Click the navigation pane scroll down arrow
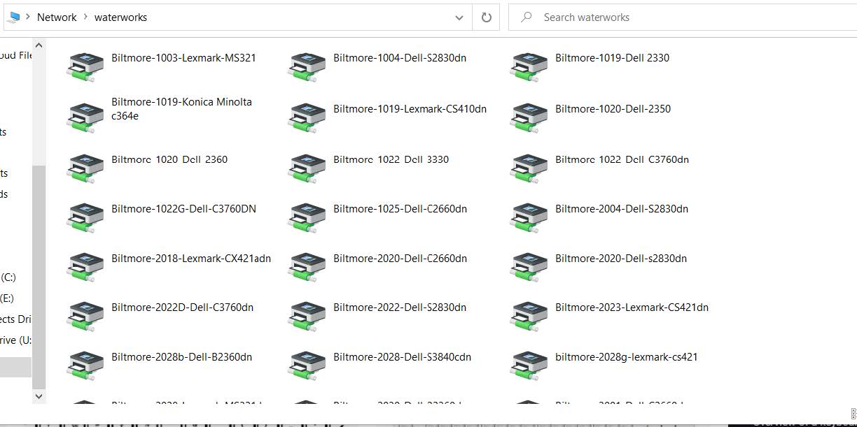 pyautogui.click(x=39, y=396)
